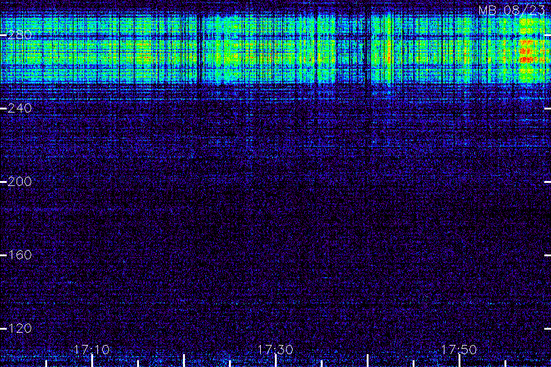The width and height of the screenshot is (551, 367).
Task: Click the 160 frequency axis label
Action: (20, 255)
